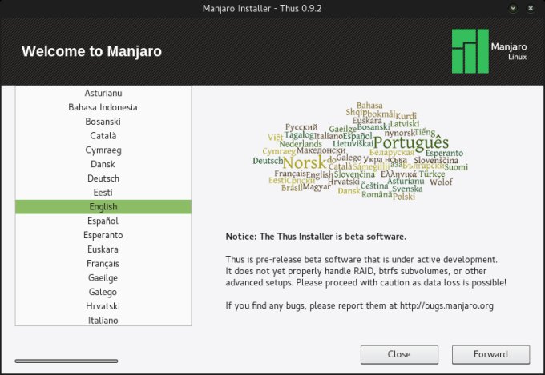Image resolution: width=545 pixels, height=375 pixels.
Task: Select Esperanto in the list
Action: point(103,235)
